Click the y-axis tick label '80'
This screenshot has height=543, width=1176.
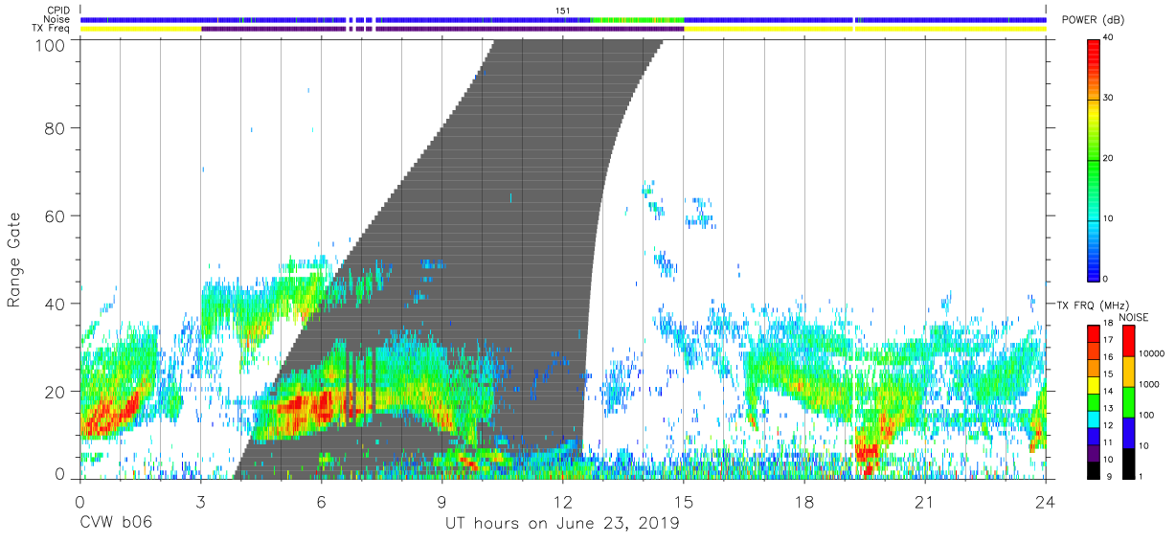pos(55,127)
